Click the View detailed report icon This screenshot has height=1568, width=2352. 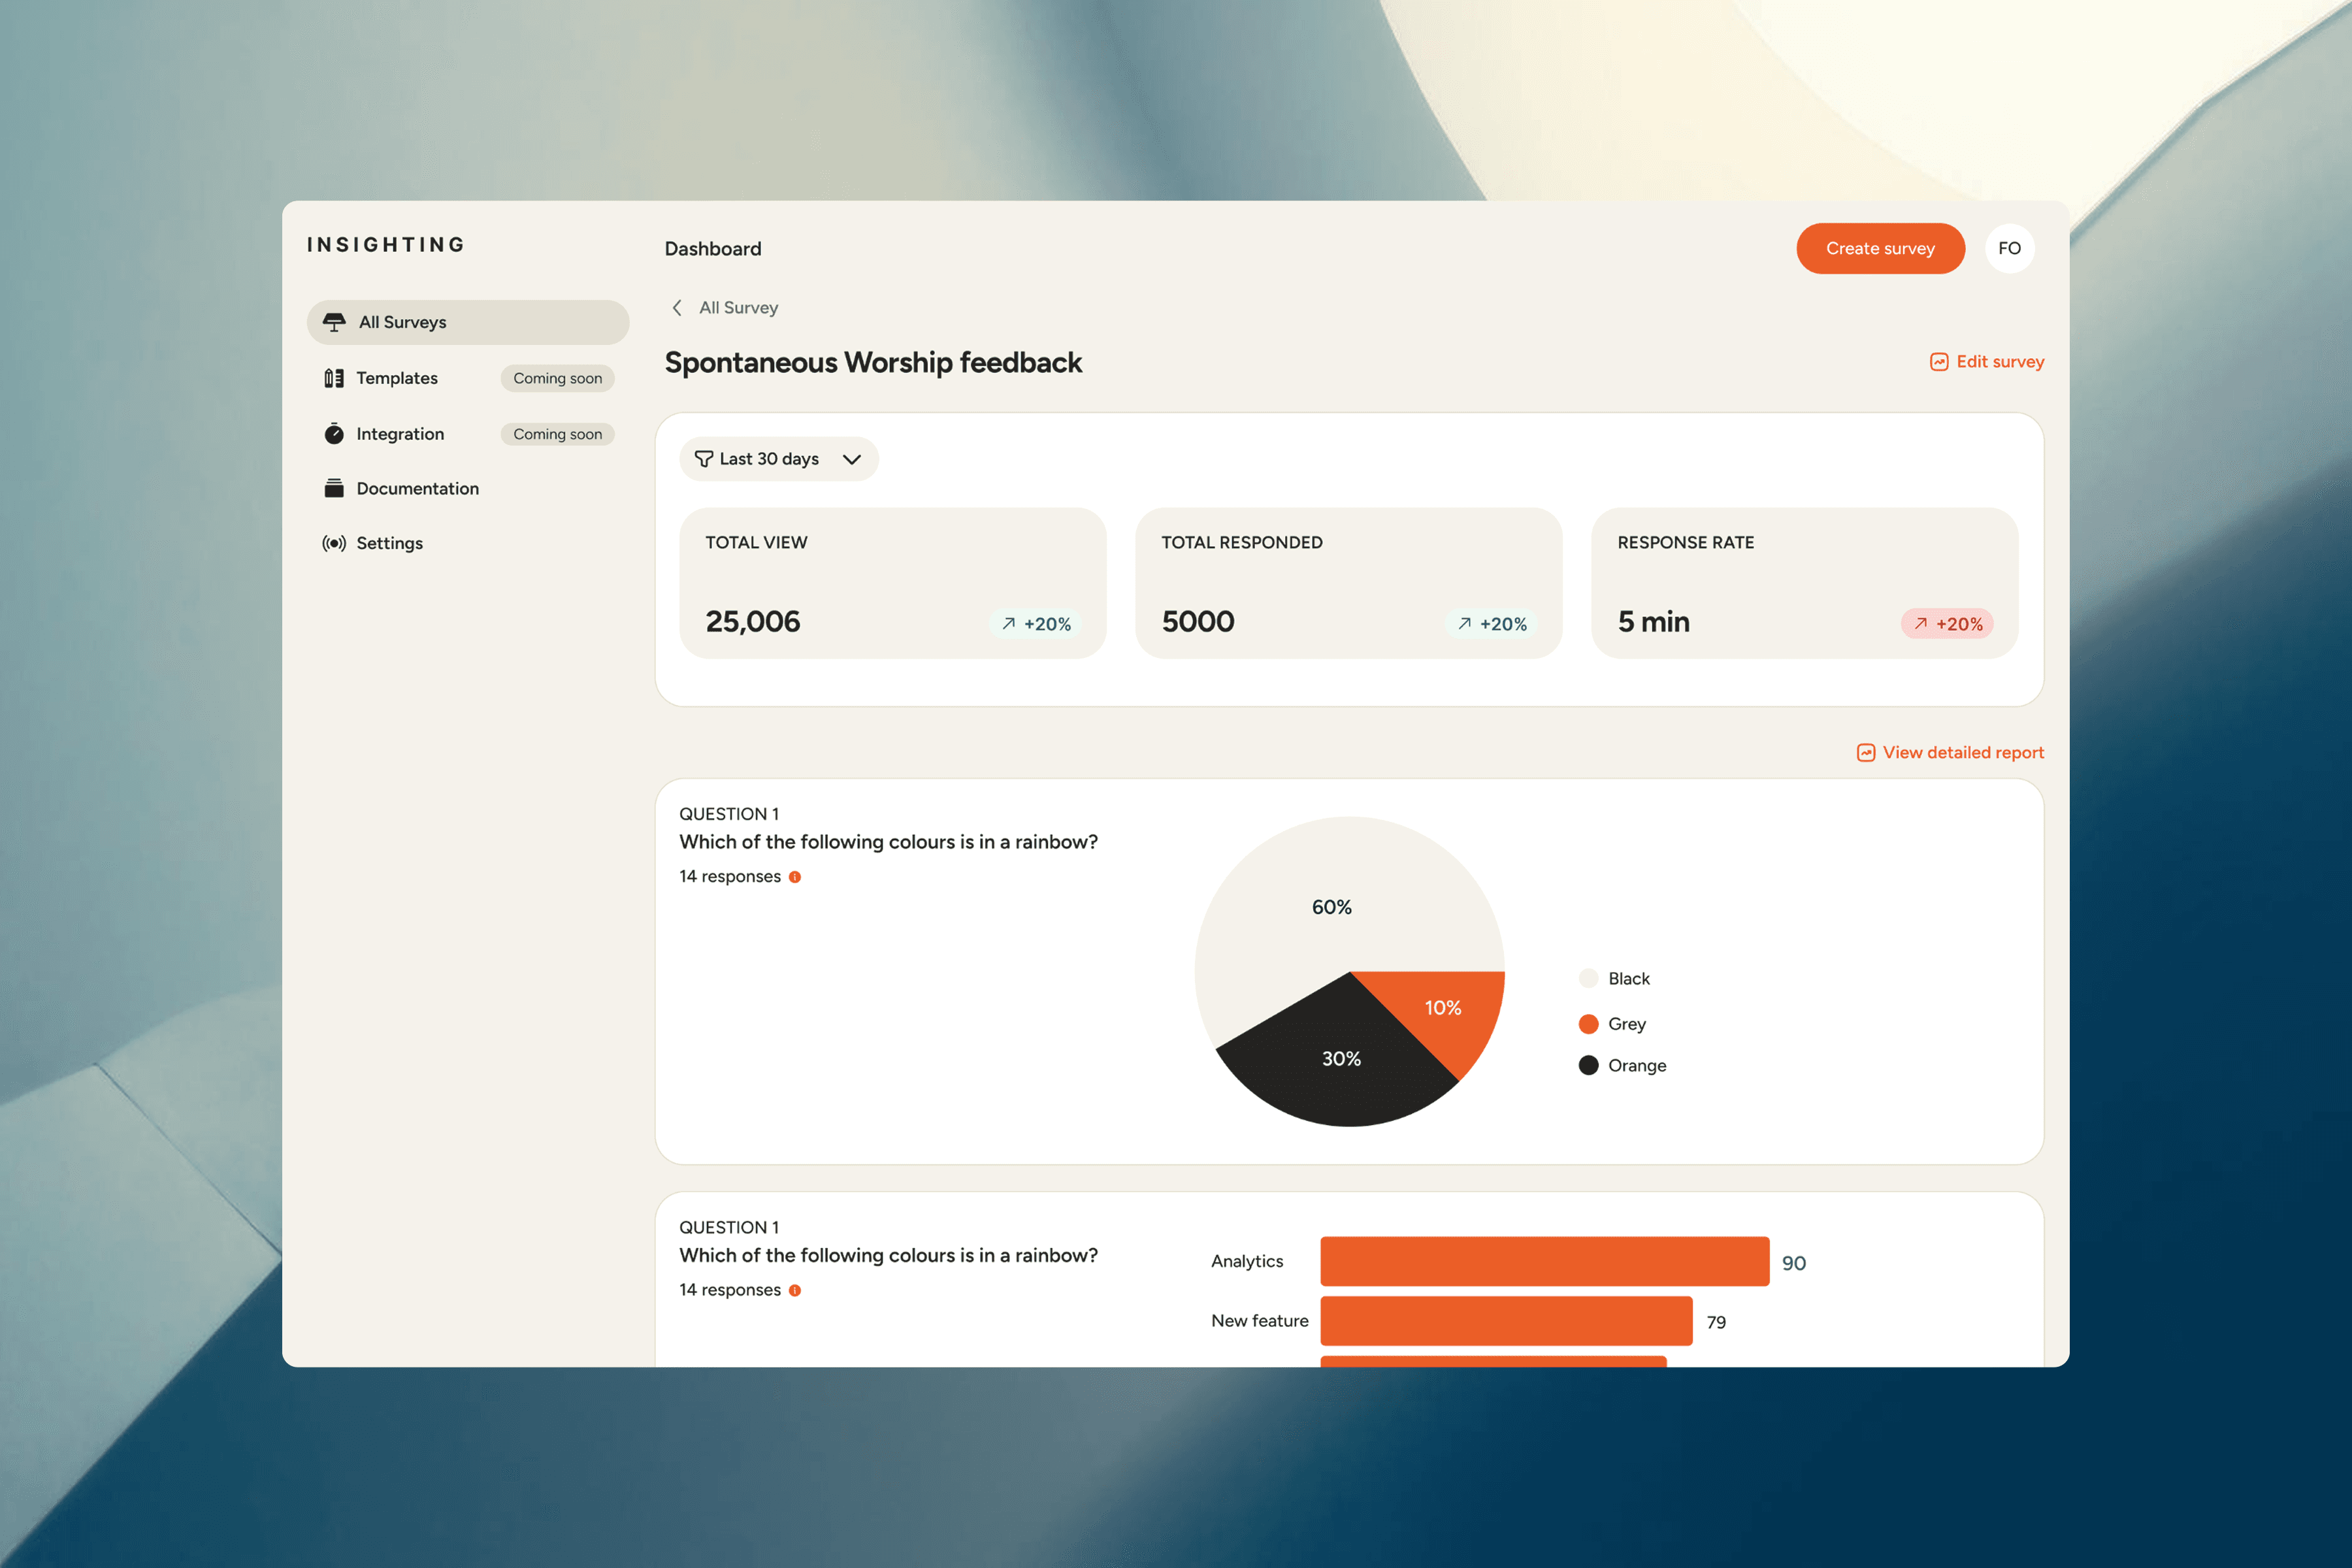[1866, 753]
